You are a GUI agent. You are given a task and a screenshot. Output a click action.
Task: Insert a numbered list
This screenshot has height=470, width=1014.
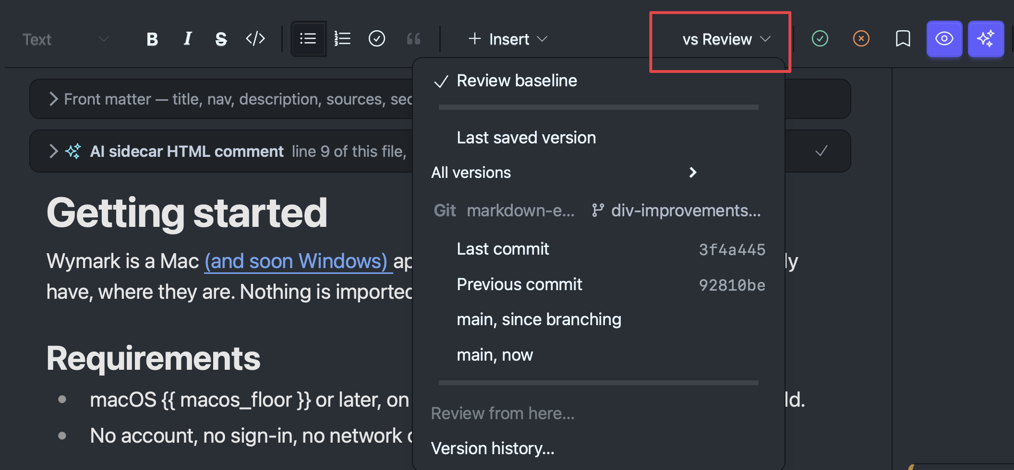342,39
